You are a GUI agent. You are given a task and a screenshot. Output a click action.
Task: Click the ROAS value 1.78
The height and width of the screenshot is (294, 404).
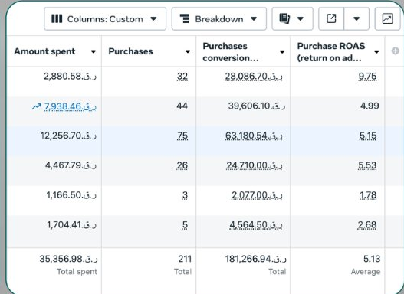[368, 195]
